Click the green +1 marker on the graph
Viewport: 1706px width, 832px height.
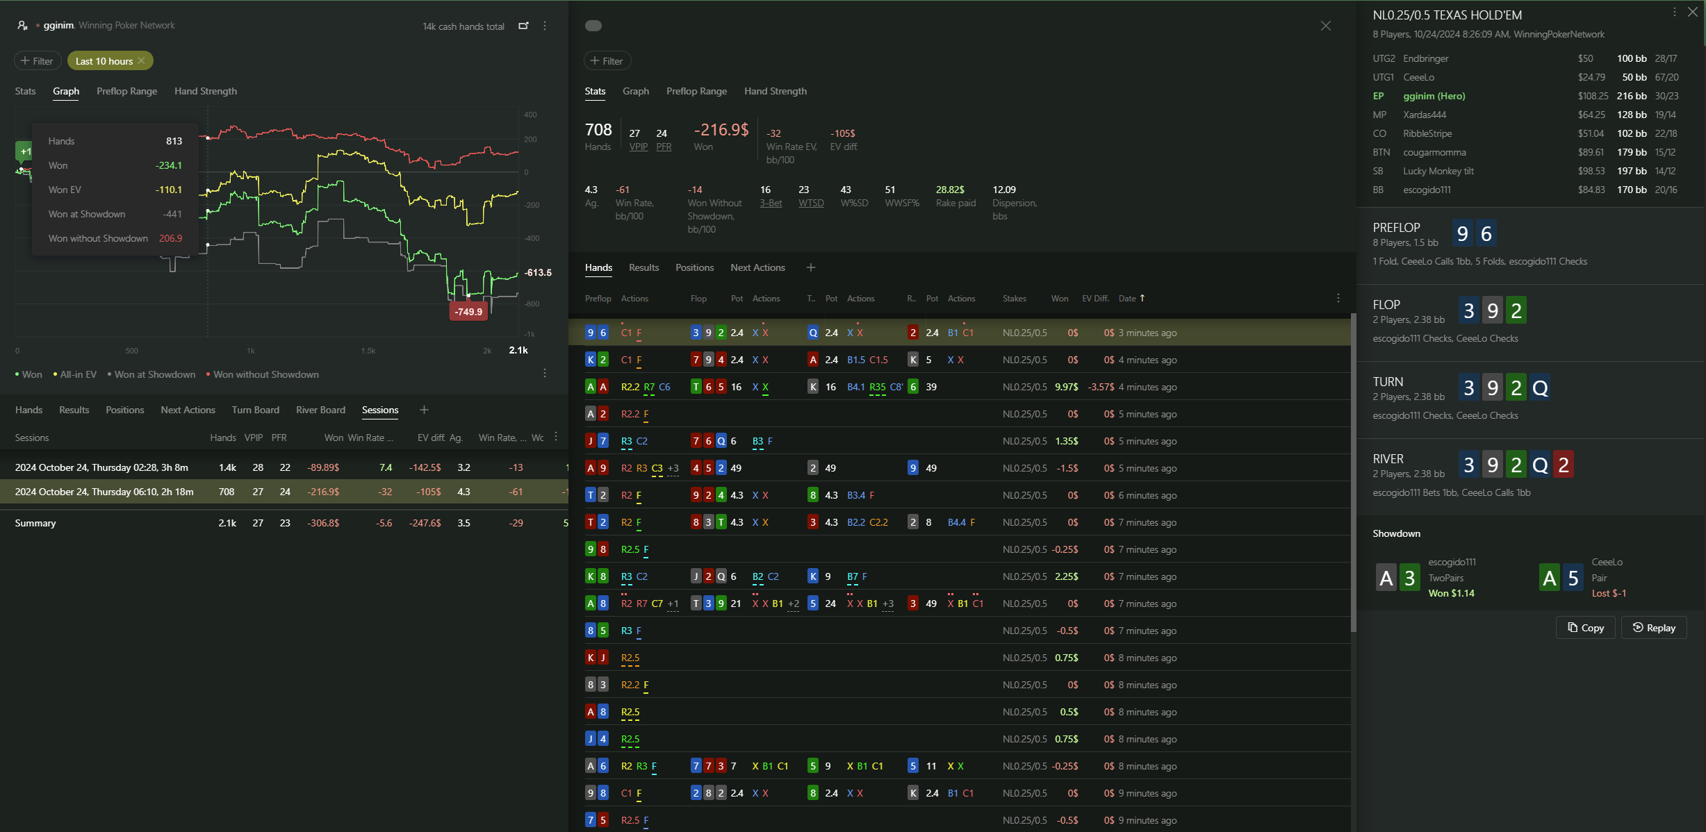[24, 151]
